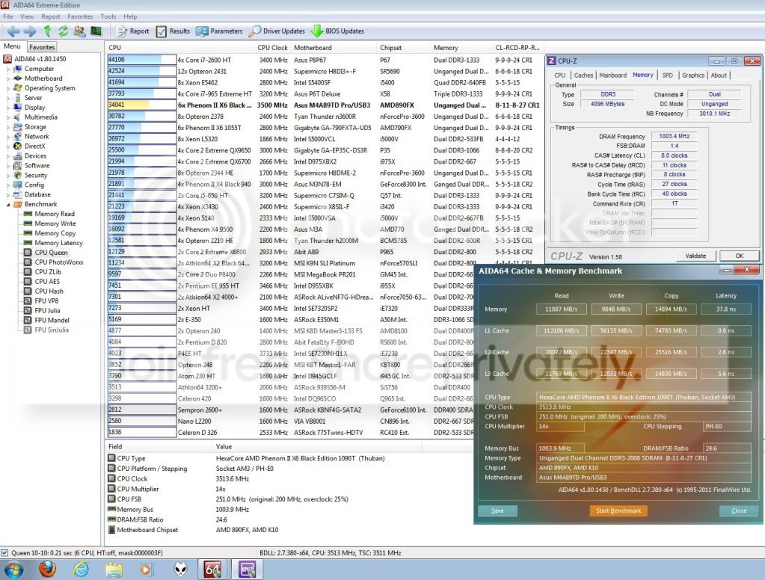Click Validate button in CPU-Z

(x=695, y=256)
